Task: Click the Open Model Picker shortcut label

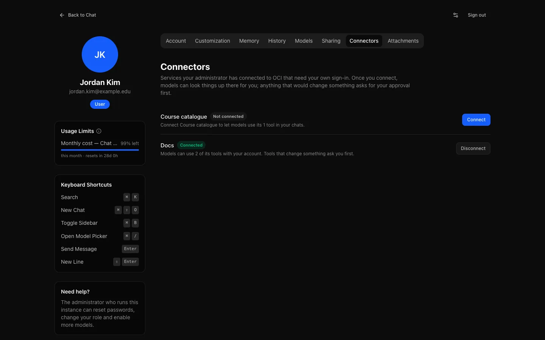Action: click(x=84, y=236)
